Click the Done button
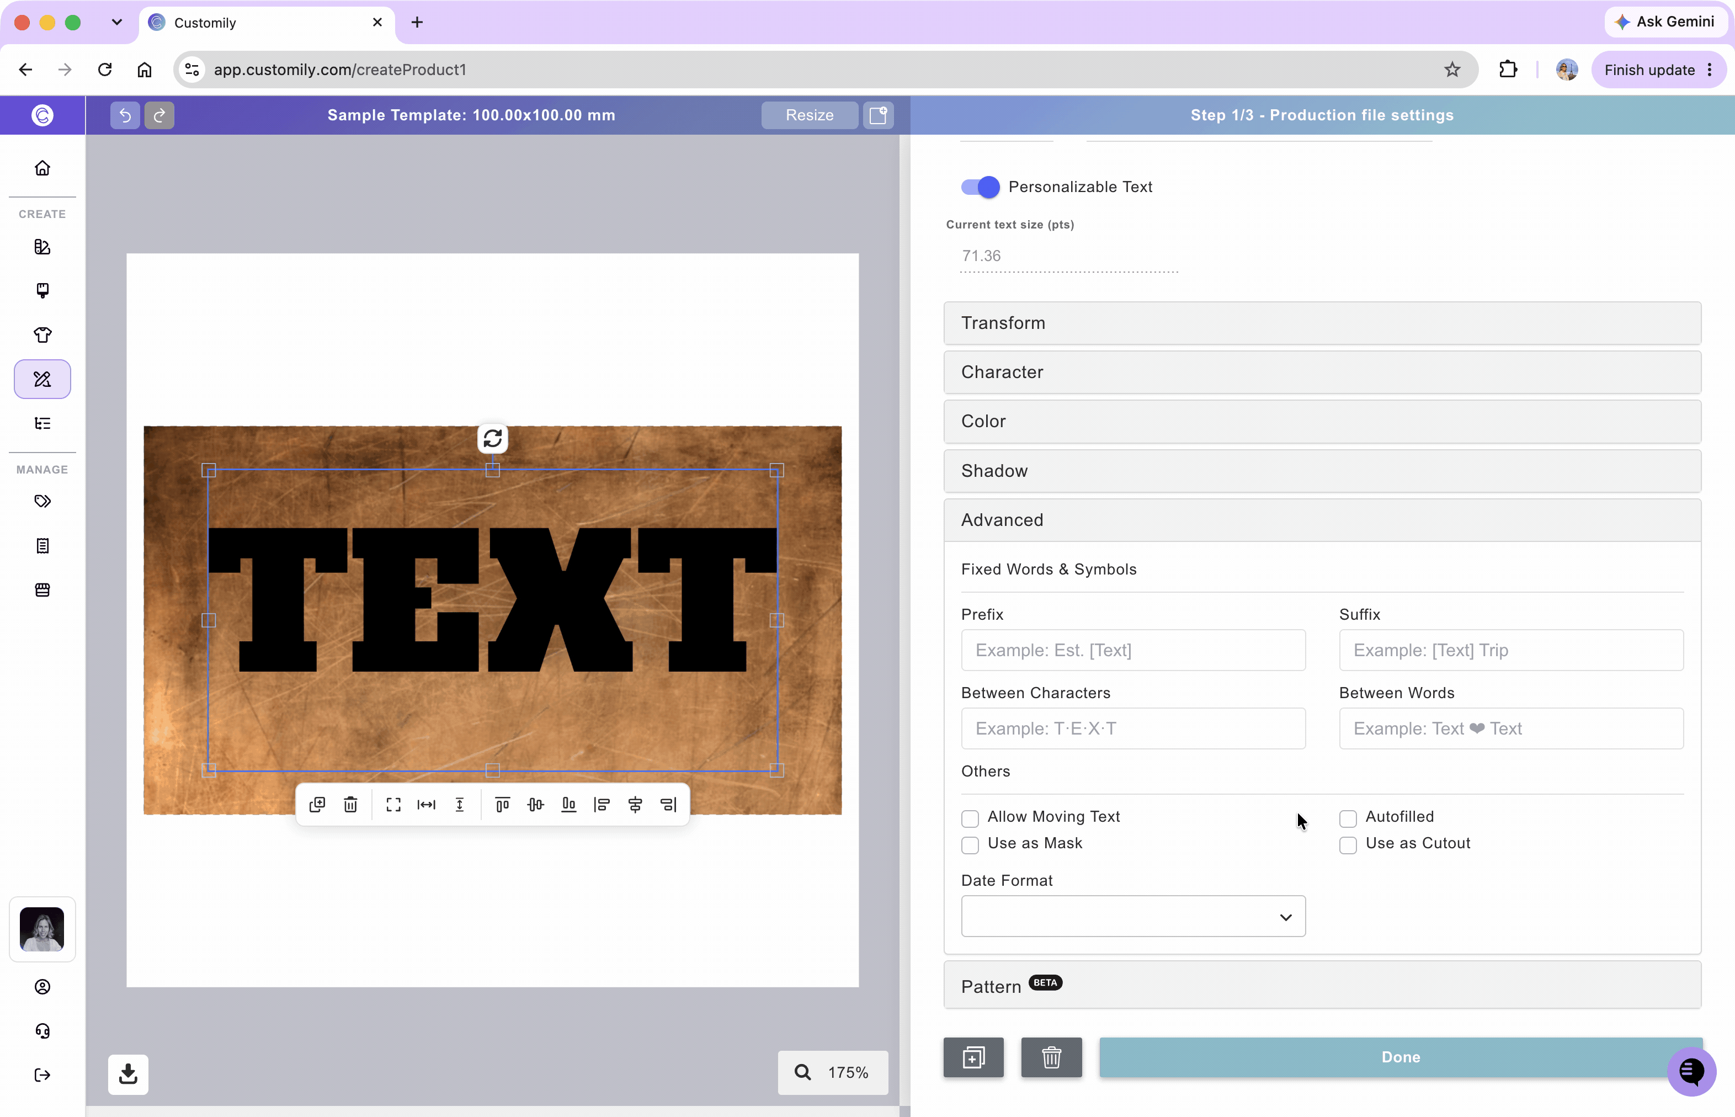This screenshot has width=1735, height=1117. [x=1400, y=1057]
